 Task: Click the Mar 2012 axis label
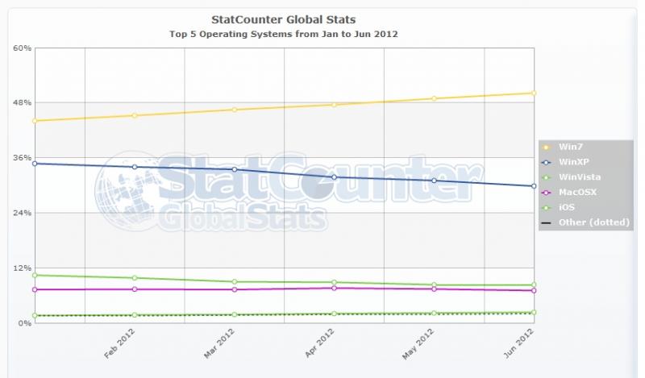(x=219, y=343)
